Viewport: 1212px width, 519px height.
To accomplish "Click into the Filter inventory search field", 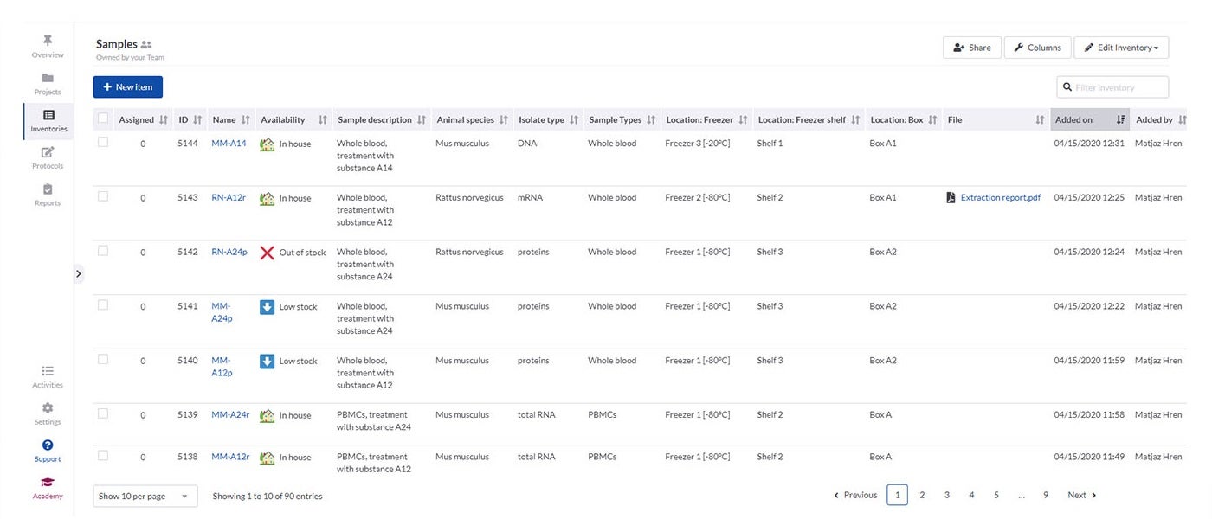I will (1119, 87).
